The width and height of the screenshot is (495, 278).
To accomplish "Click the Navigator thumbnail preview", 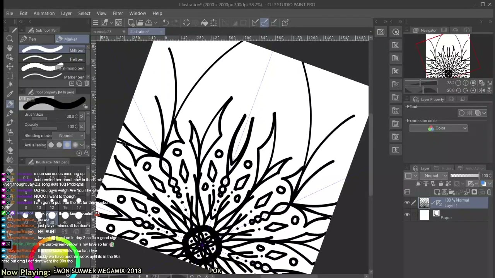I will (448, 56).
